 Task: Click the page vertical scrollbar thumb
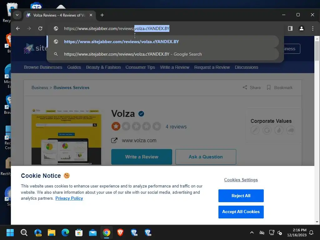pos(317,51)
